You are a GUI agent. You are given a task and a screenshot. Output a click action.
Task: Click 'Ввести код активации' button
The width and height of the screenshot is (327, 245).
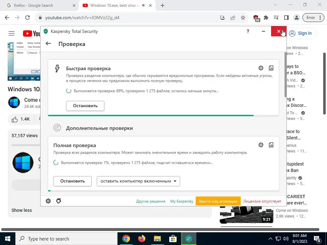pyautogui.click(x=218, y=201)
